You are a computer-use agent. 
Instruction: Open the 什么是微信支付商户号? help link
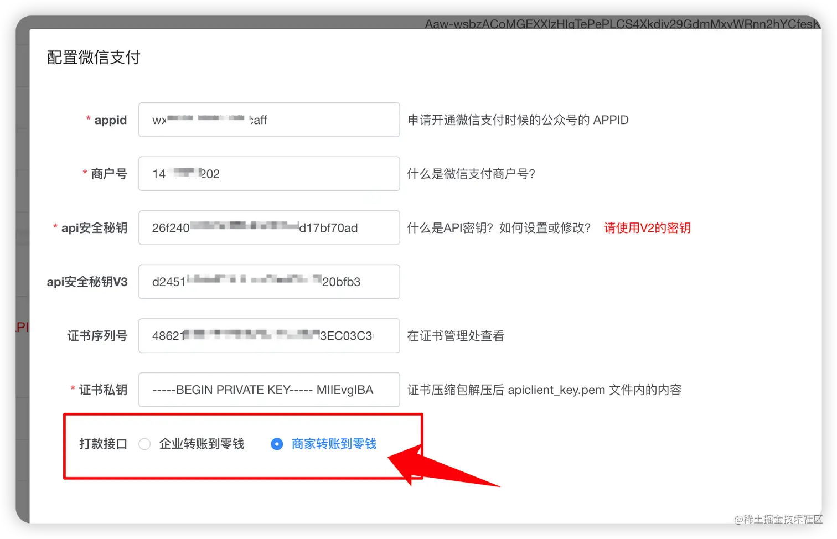471,174
